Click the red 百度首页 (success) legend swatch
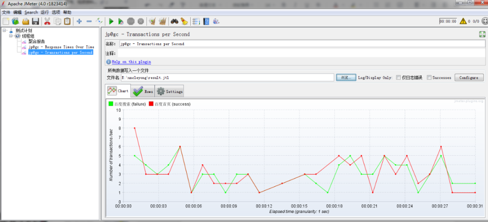Image resolution: width=488 pixels, height=222 pixels. point(151,104)
